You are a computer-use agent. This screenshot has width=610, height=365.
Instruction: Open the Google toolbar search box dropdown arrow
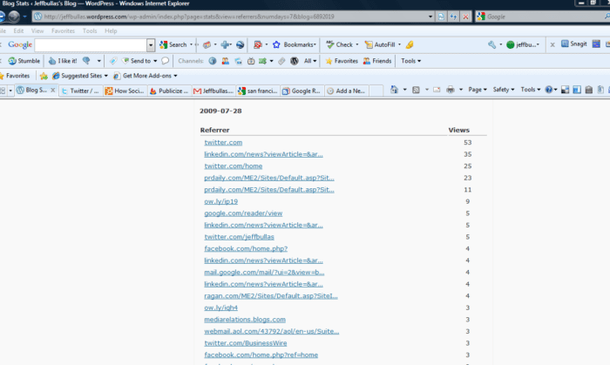point(151,45)
